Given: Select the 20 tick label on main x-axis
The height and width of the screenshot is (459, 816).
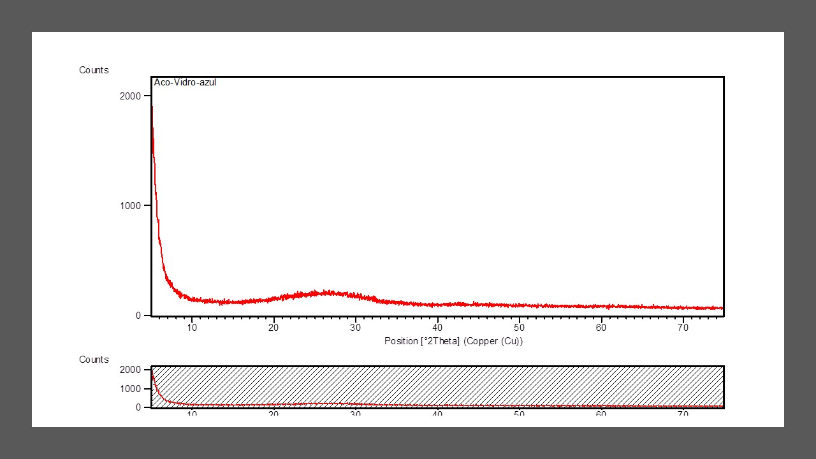Looking at the screenshot, I should (x=273, y=328).
